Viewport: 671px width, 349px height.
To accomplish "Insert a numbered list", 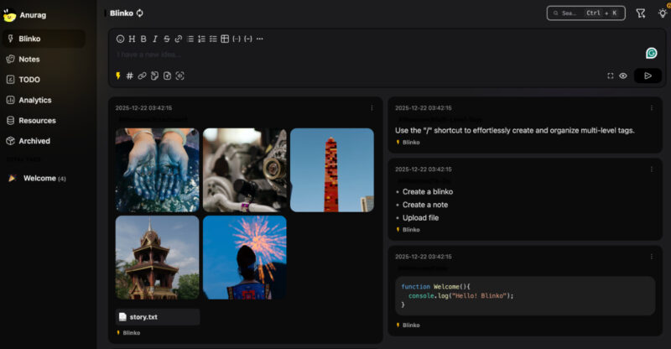I will tap(201, 39).
